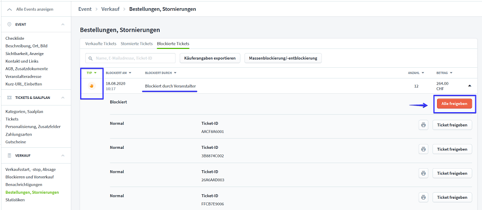Click print icon for ticket AACF8A6001

pos(423,125)
